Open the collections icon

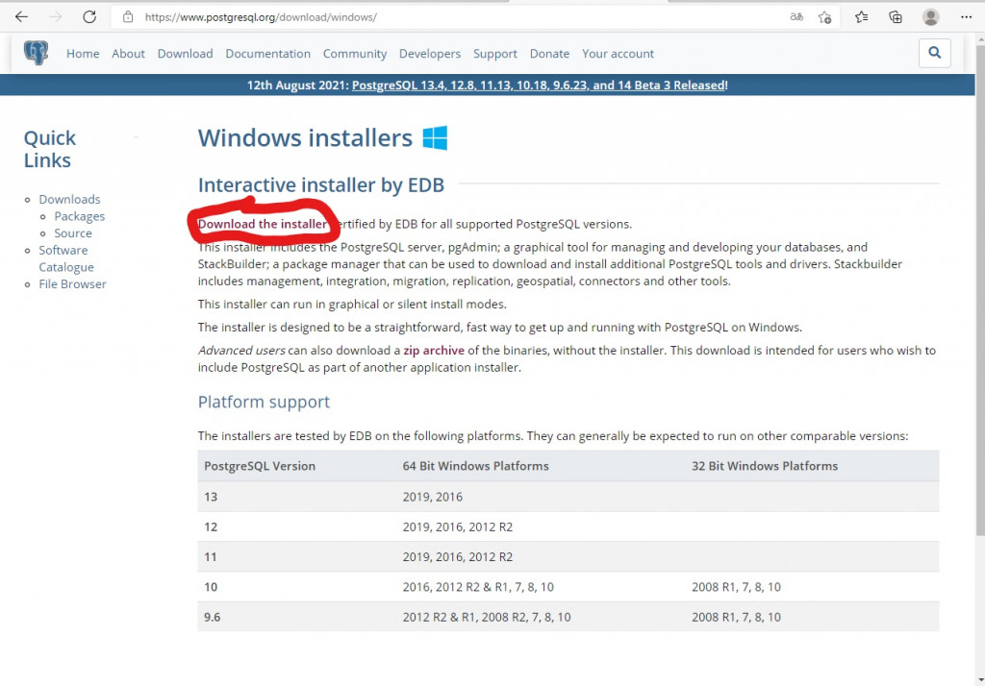pyautogui.click(x=896, y=17)
